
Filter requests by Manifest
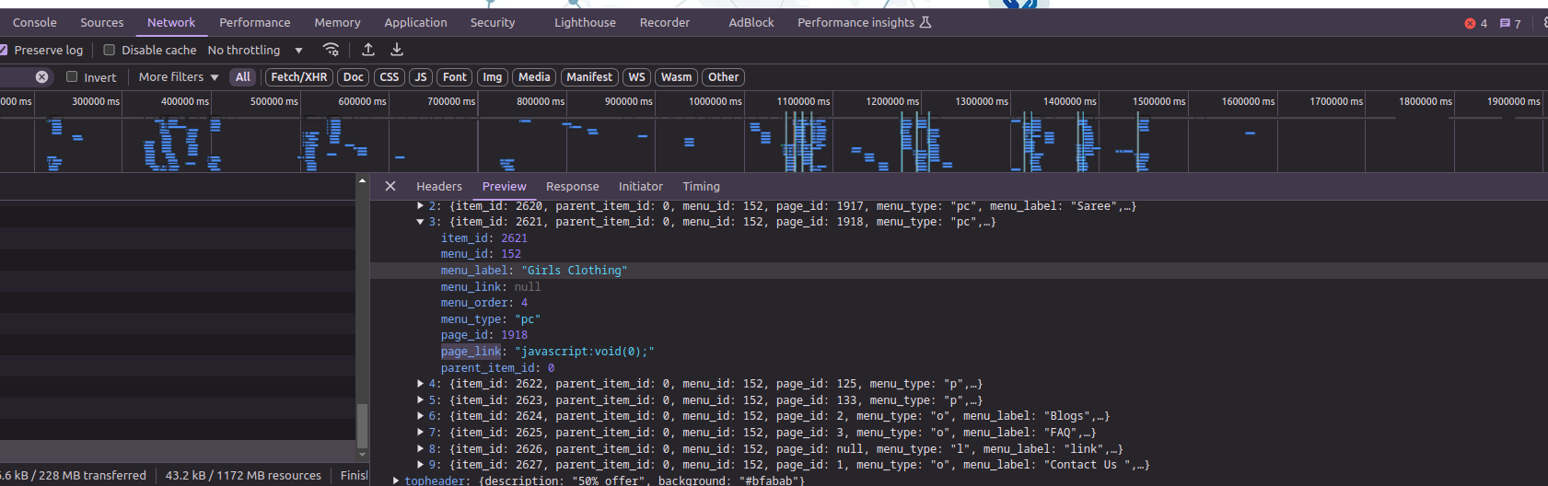click(589, 77)
